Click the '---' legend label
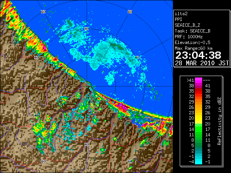This screenshot has width=231, height=173. 206,80
